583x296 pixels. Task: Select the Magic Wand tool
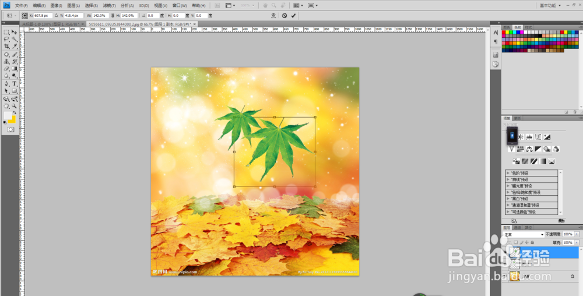14,39
